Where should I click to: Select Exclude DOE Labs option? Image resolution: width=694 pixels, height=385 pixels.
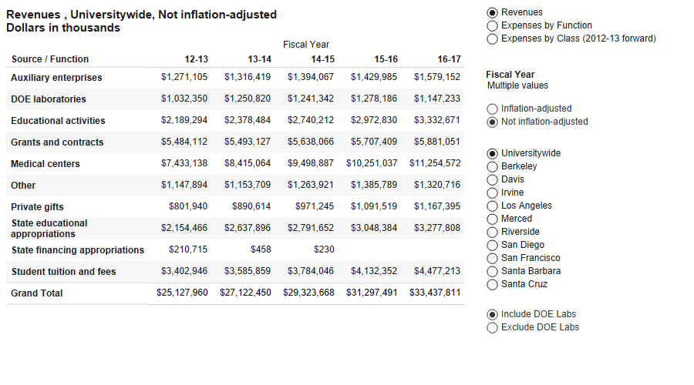point(492,328)
